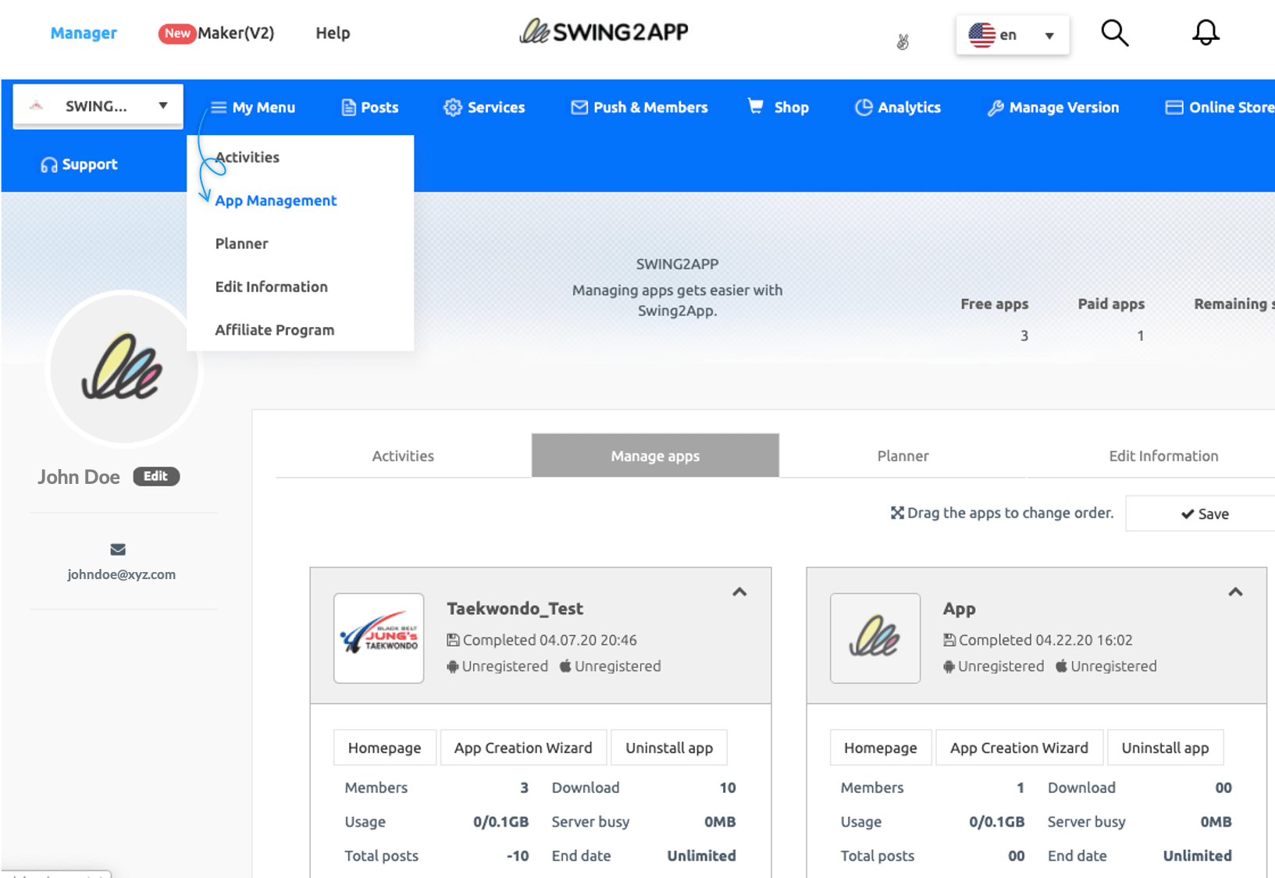Screen dimensions: 1275x878
Task: Launch App Creation Wizard for the App card
Action: [1019, 748]
